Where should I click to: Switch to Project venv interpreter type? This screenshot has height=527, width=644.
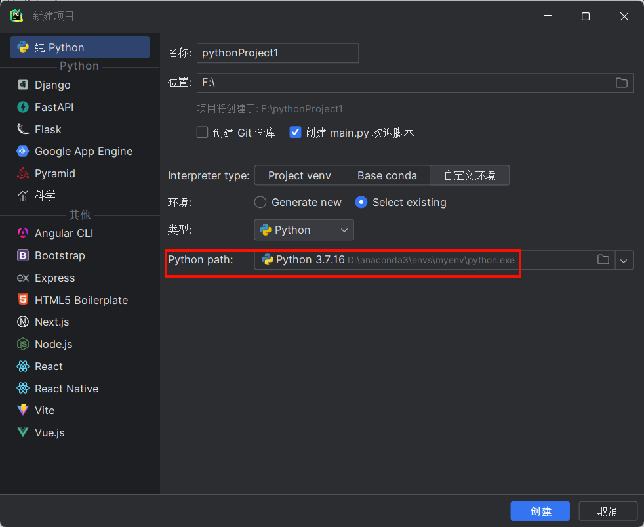(300, 175)
